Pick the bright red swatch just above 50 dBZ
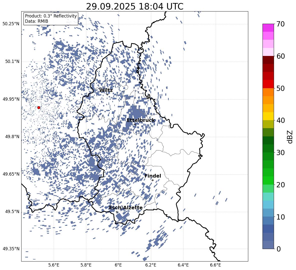Viewport: 296px width, 270px height. [268, 84]
